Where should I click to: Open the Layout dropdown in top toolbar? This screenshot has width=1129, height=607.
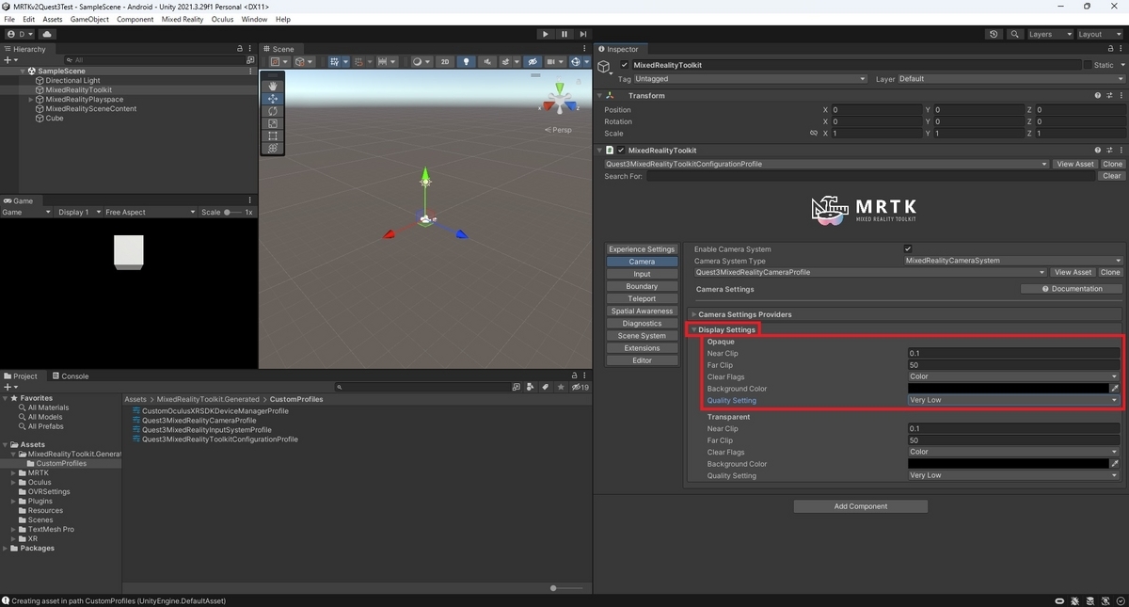(x=1100, y=34)
